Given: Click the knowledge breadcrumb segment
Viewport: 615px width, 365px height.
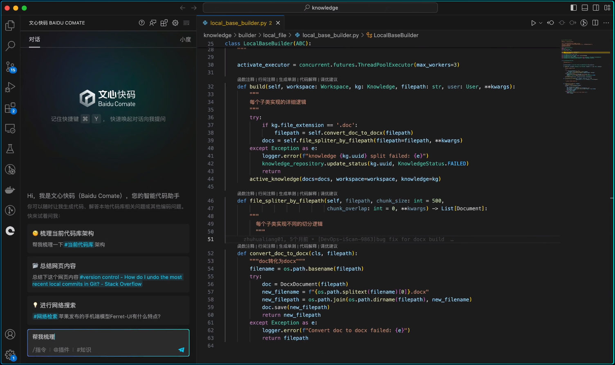Looking at the screenshot, I should (218, 35).
